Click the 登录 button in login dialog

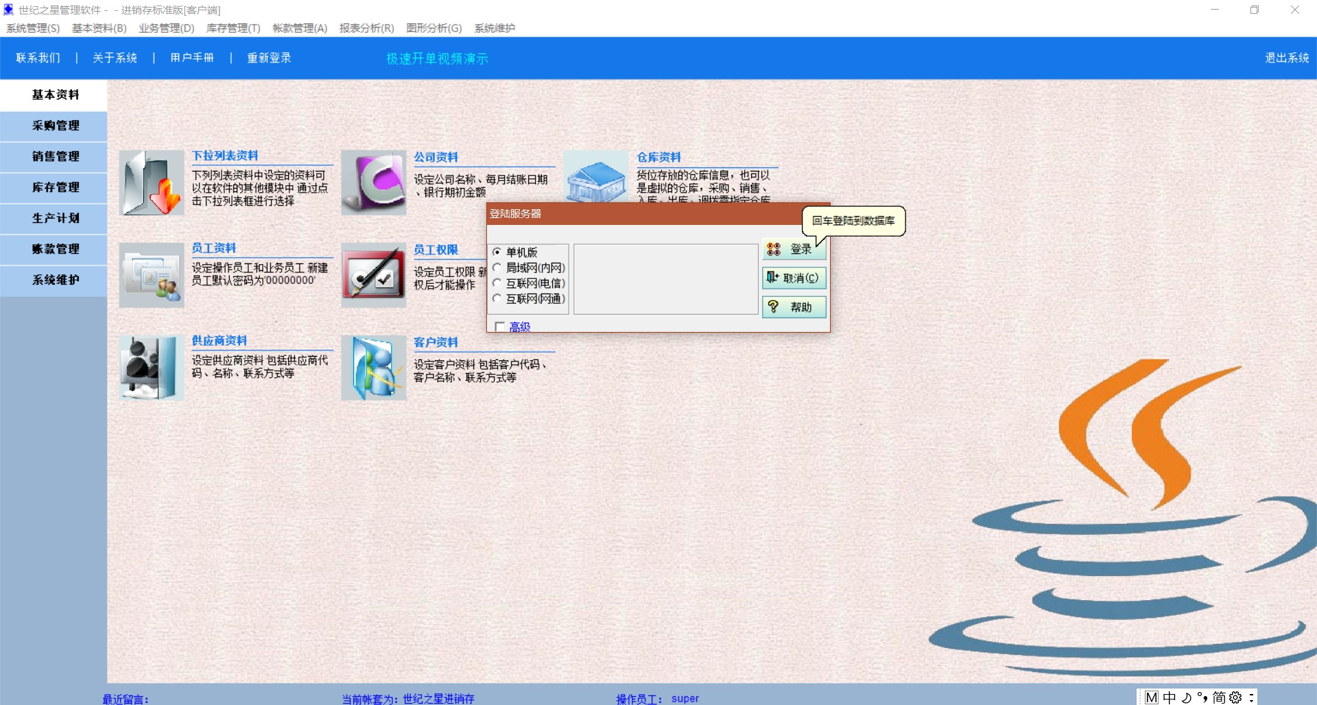click(x=794, y=249)
